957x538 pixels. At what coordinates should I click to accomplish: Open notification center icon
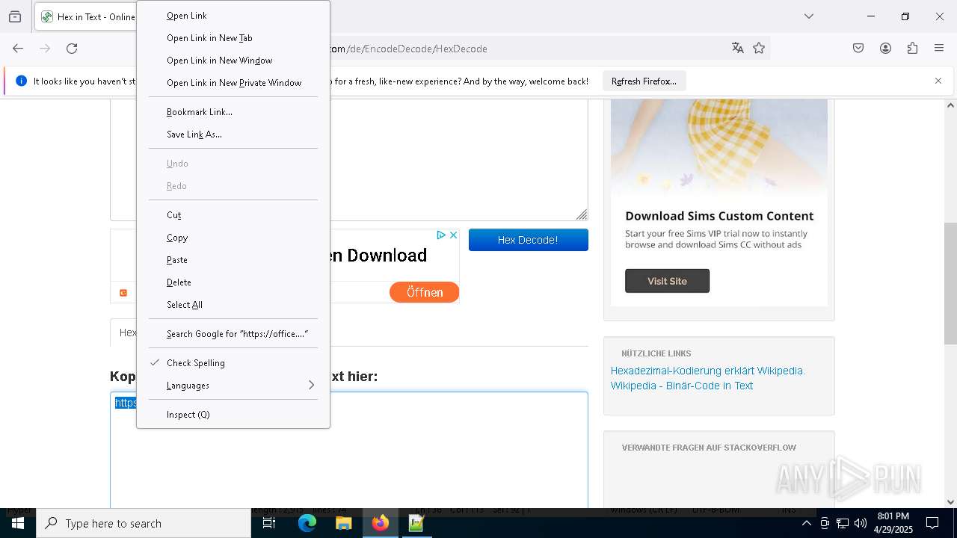click(x=932, y=523)
